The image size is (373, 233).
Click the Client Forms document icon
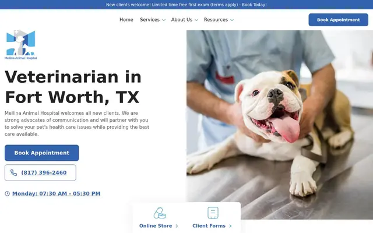[x=213, y=213]
